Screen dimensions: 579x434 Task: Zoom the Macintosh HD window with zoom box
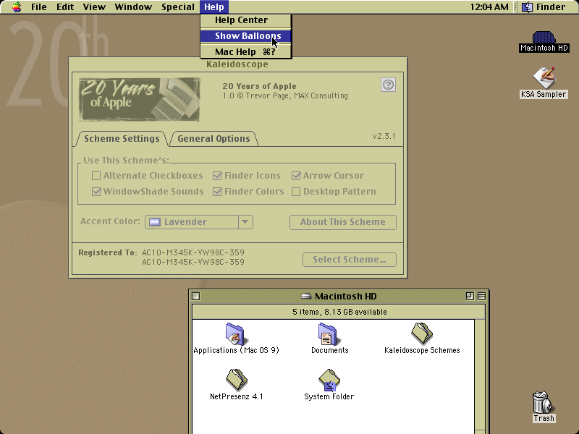[x=470, y=296]
